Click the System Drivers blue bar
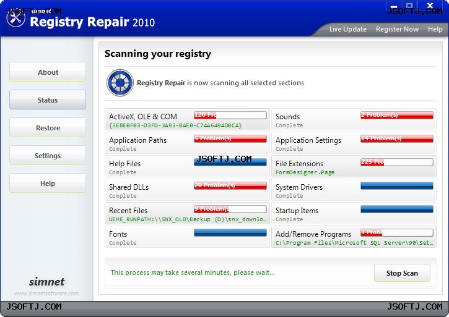This screenshot has height=317, width=449. [397, 185]
